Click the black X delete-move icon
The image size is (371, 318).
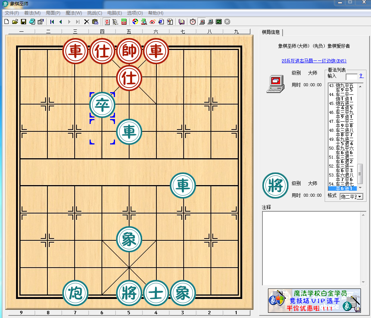pos(87,22)
